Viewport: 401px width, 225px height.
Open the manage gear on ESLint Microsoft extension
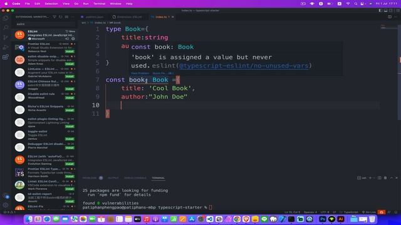pos(73,39)
